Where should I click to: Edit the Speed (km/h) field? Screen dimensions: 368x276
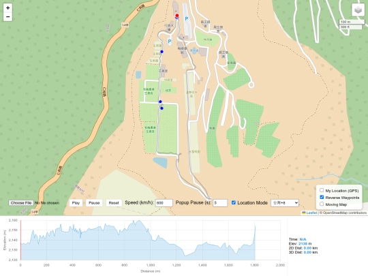click(164, 203)
